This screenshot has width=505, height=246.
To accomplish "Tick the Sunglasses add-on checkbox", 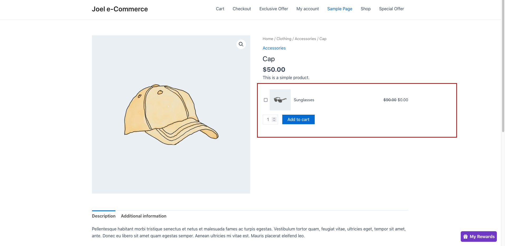I will [266, 100].
